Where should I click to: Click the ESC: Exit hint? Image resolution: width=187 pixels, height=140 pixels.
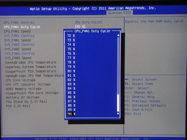tap(133, 114)
